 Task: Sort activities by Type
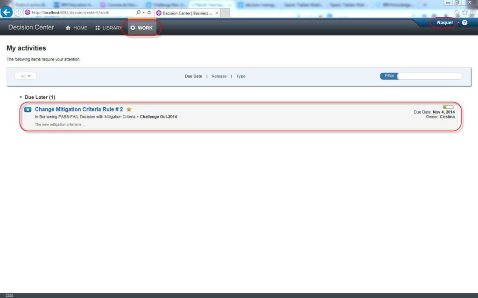[240, 76]
